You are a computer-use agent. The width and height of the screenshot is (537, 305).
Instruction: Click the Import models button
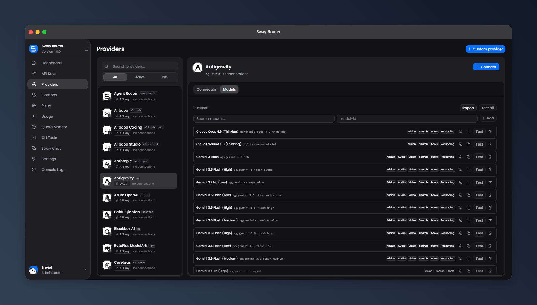pyautogui.click(x=468, y=108)
